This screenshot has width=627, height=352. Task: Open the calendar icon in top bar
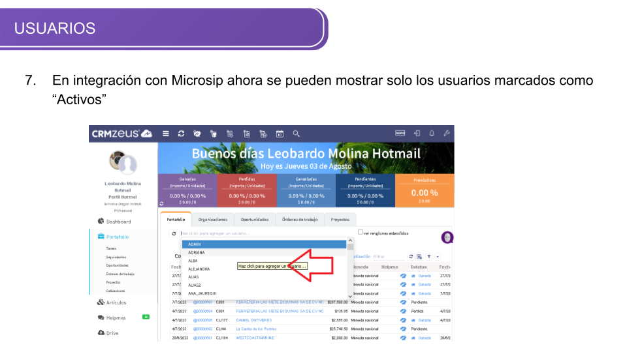click(280, 134)
